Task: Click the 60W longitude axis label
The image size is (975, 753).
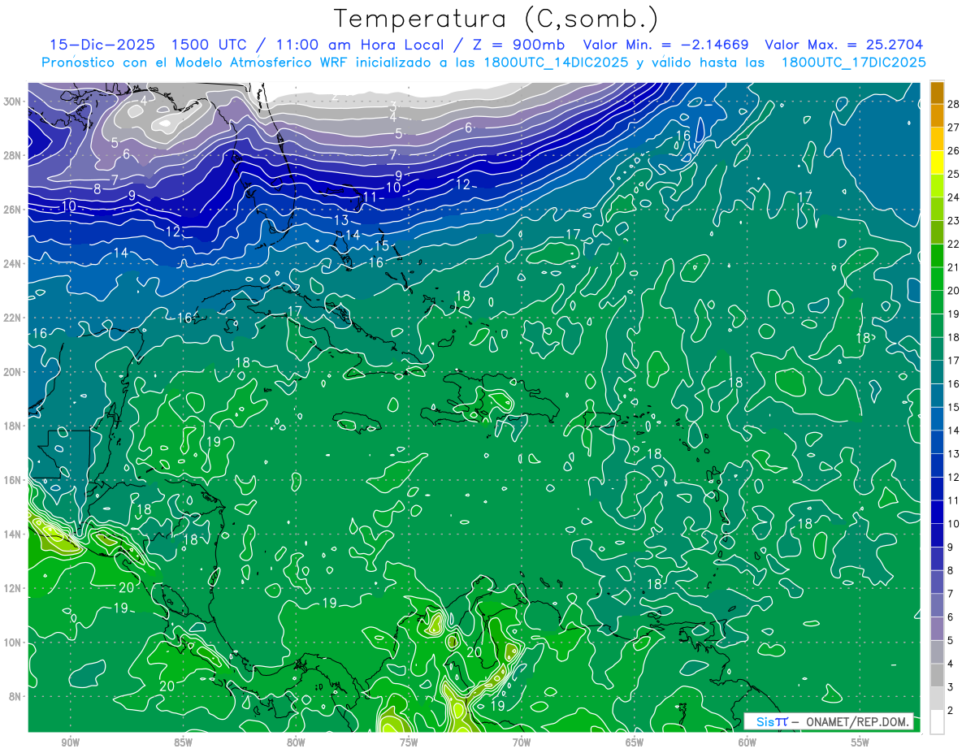Action: click(x=747, y=742)
